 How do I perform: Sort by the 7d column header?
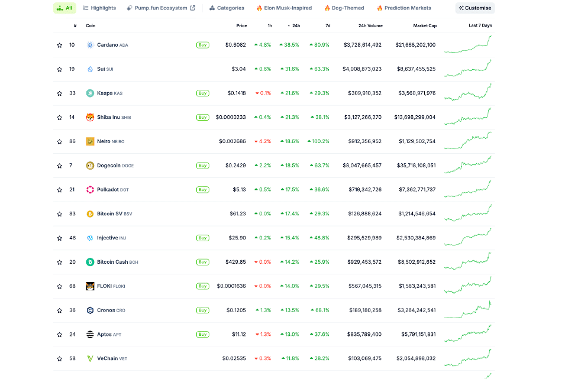point(328,26)
